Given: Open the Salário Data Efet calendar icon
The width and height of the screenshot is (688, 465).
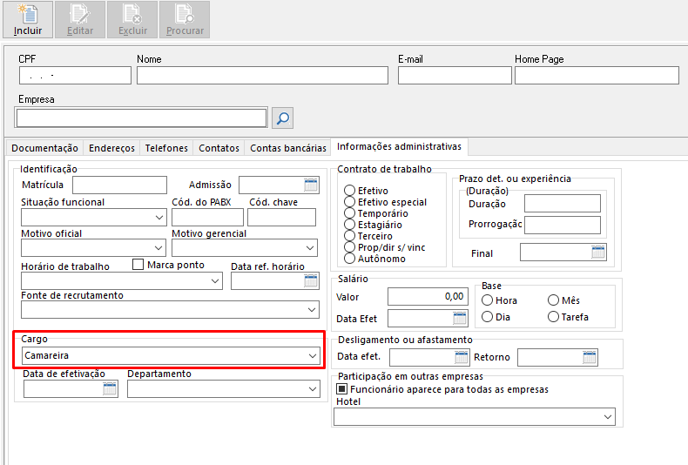Looking at the screenshot, I should click(460, 318).
